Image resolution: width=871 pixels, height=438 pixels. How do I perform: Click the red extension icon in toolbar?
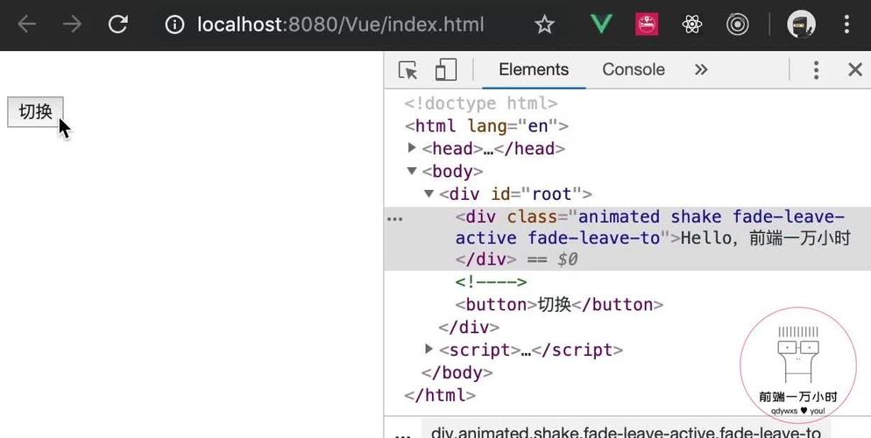[647, 25]
